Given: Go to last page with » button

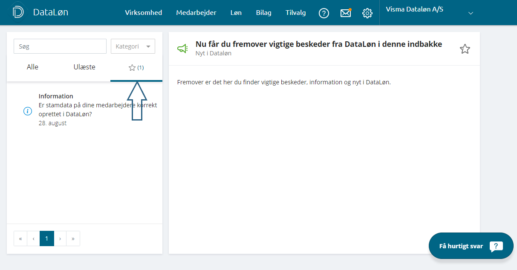Looking at the screenshot, I should (x=73, y=238).
